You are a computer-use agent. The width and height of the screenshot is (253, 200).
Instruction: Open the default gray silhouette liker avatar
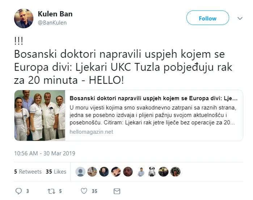[80, 172]
